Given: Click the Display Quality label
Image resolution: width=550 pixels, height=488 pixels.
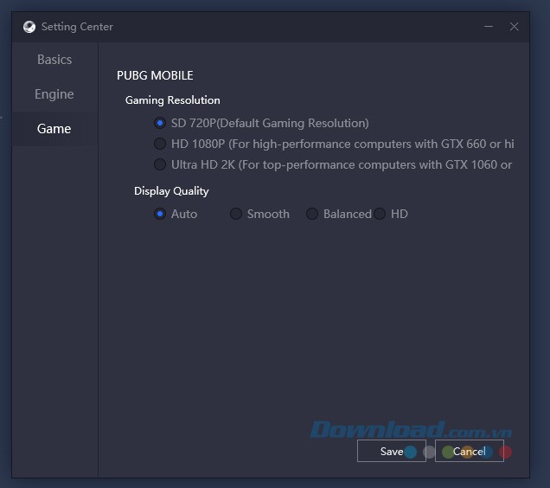Looking at the screenshot, I should coord(171,191).
